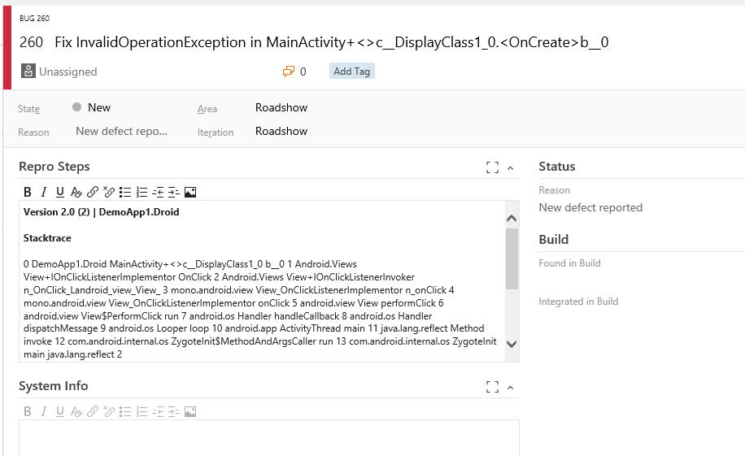Collapse the System Info section
This screenshot has height=456, width=745.
511,388
